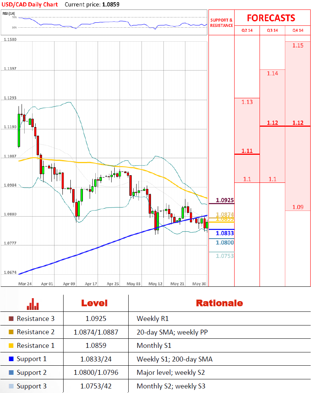Click the Support 3 light-blue swatch
Viewport: 311px width, 393px height.
11,386
